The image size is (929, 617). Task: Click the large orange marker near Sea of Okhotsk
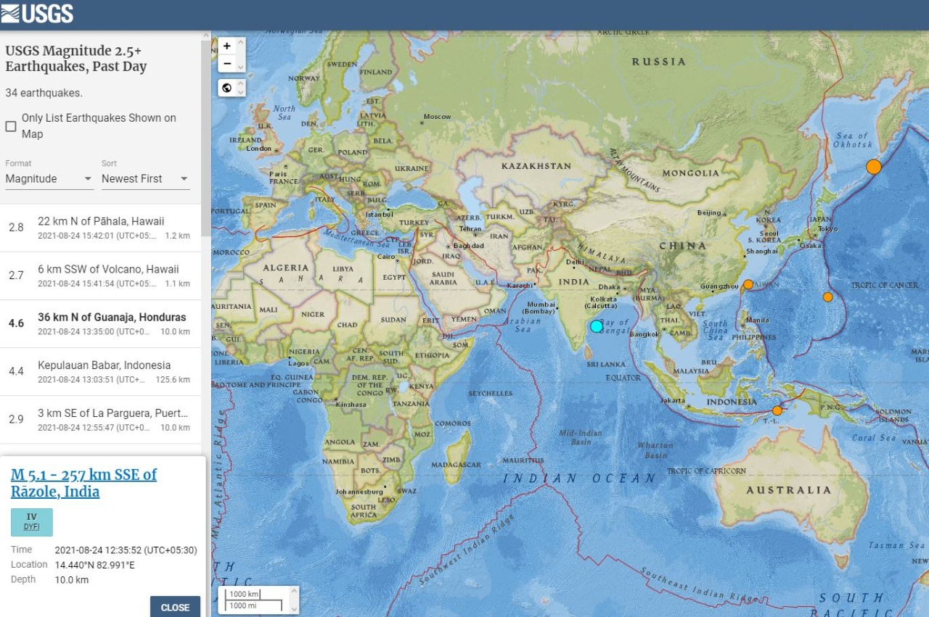click(874, 167)
